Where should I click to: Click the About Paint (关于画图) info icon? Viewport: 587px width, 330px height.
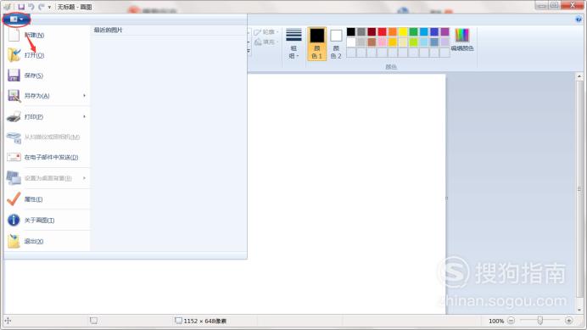[x=14, y=220]
